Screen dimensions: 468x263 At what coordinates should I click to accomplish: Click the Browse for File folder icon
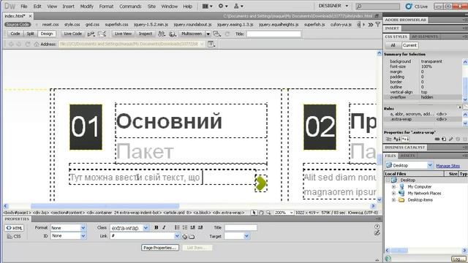pyautogui.click(x=192, y=237)
